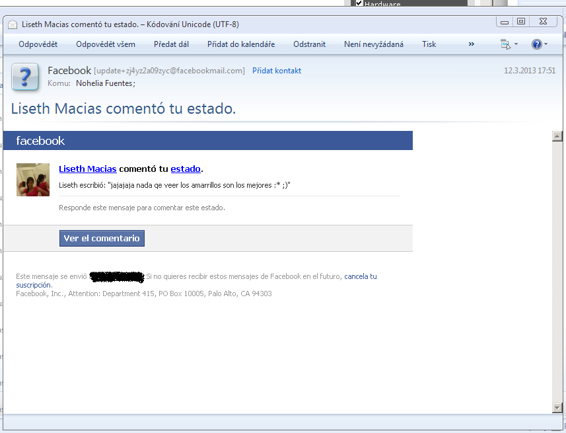Image resolution: width=566 pixels, height=433 pixels.
Task: Expand toolbar overflow chevron
Action: coord(471,44)
